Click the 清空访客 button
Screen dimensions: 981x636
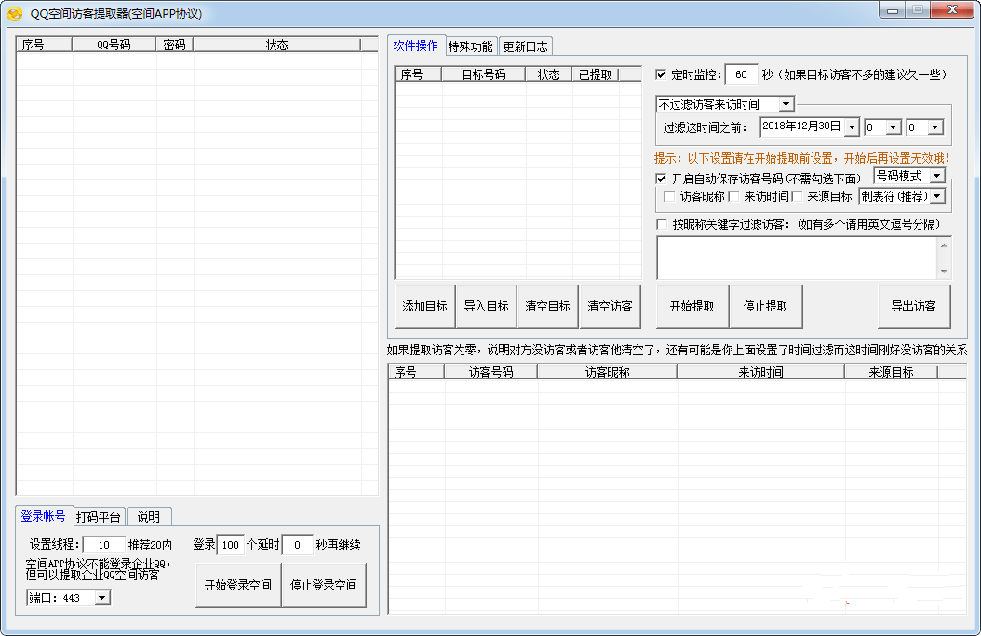610,306
